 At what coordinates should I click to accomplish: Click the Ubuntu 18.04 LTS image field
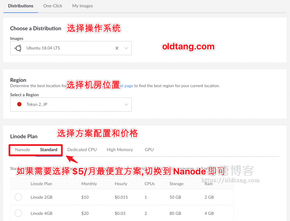coord(71,48)
